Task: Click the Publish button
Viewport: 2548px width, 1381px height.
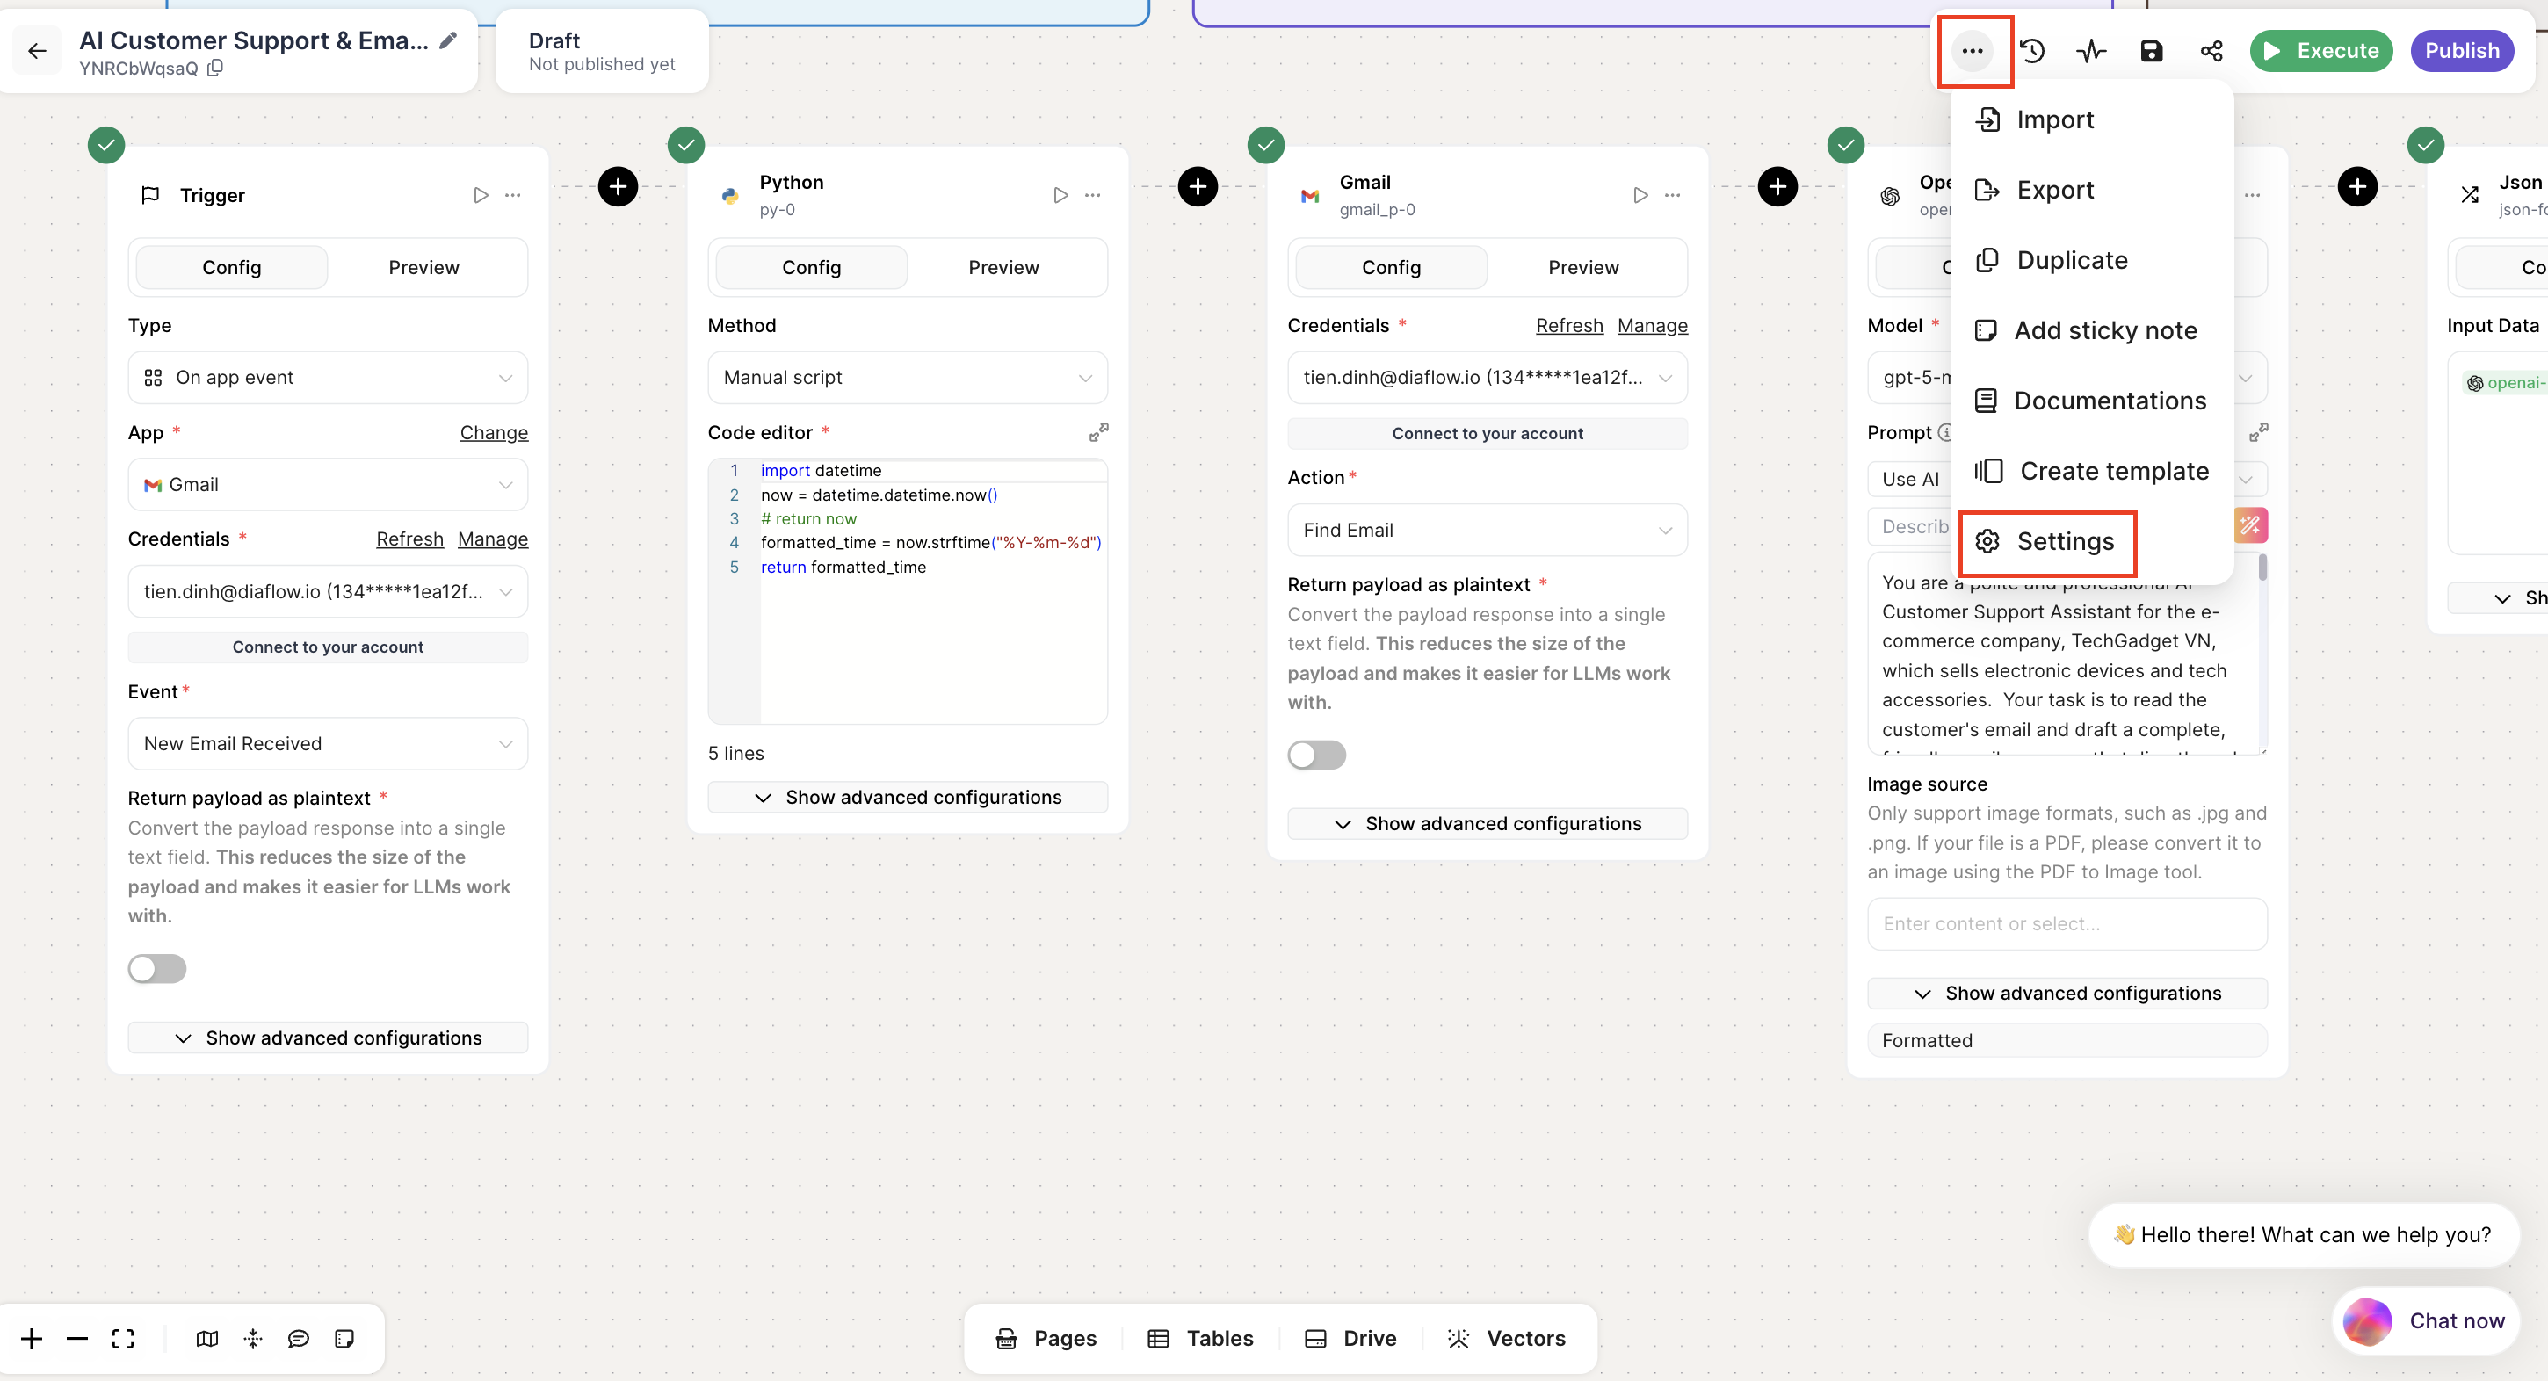Action: tap(2461, 50)
